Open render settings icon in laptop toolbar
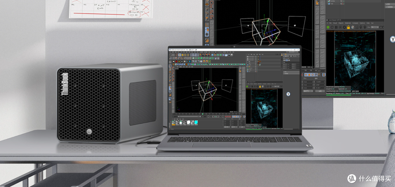The height and width of the screenshot is (187, 395). coord(209,55)
